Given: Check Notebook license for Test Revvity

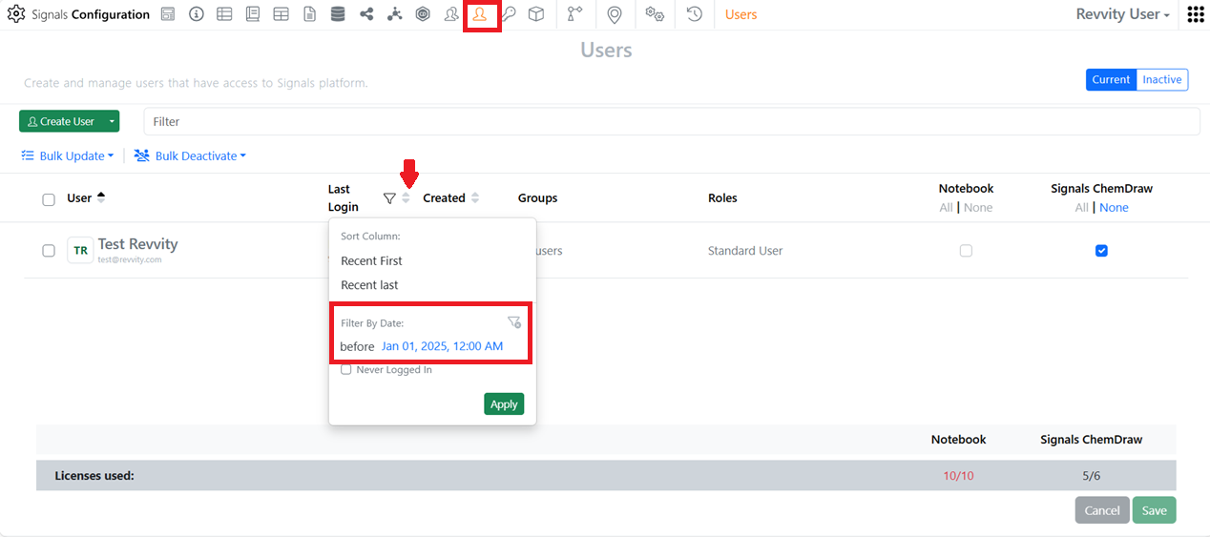Looking at the screenshot, I should point(966,251).
